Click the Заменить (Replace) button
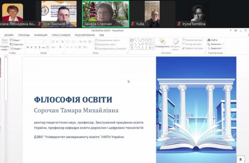This screenshot has width=249, height=163. (x=216, y=44)
